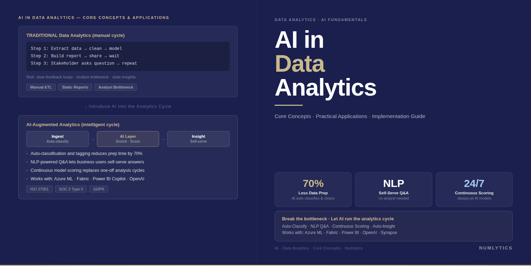The height and width of the screenshot is (266, 531).
Task: Click 'Break the bottleneck' banner heading
Action: [338, 219]
